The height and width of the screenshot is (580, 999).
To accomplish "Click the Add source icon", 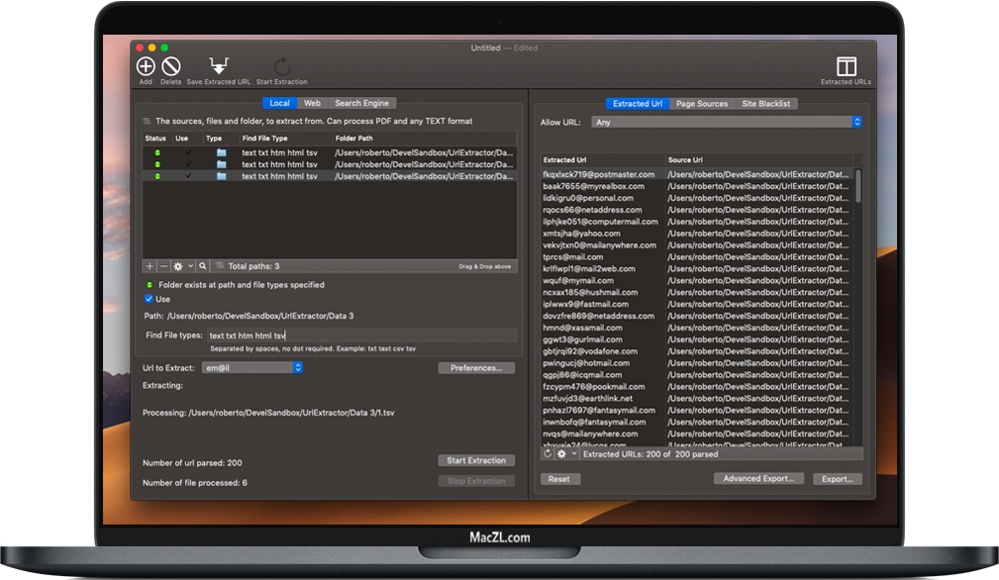I will click(145, 66).
